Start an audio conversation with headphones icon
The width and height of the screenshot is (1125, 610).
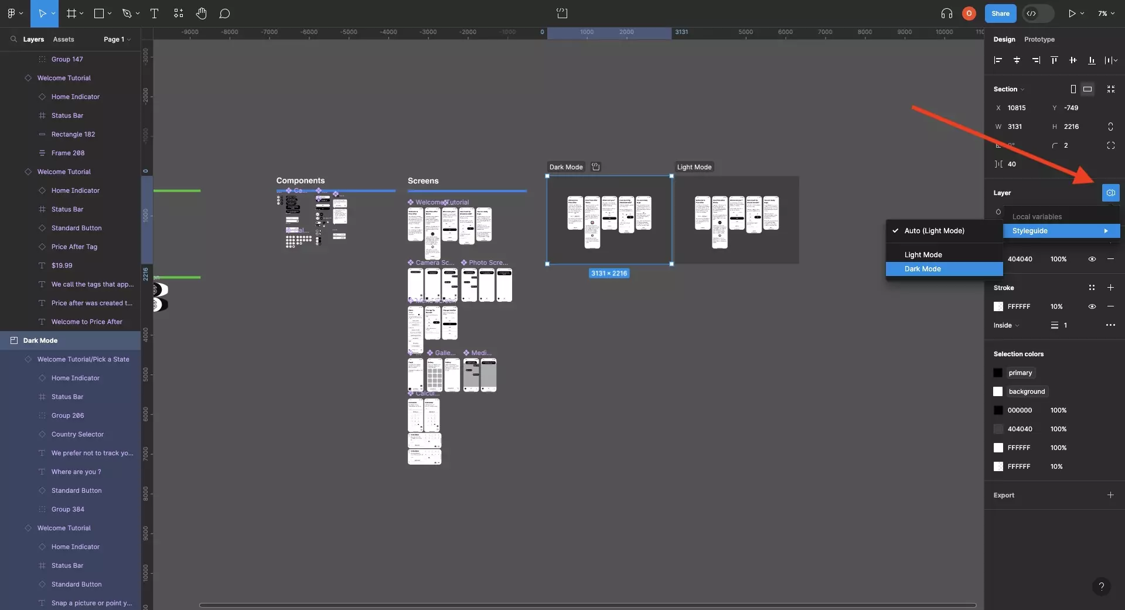[946, 13]
